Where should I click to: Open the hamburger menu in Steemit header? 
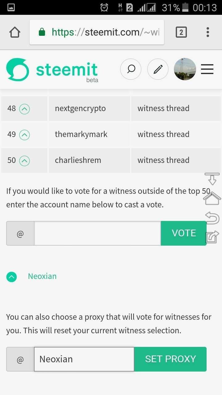[x=207, y=69]
